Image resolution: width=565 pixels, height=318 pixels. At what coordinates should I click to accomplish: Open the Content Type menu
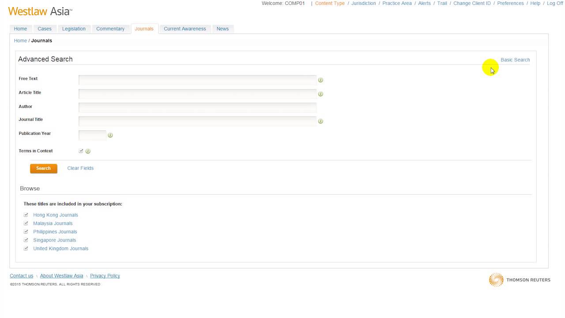coord(330,4)
